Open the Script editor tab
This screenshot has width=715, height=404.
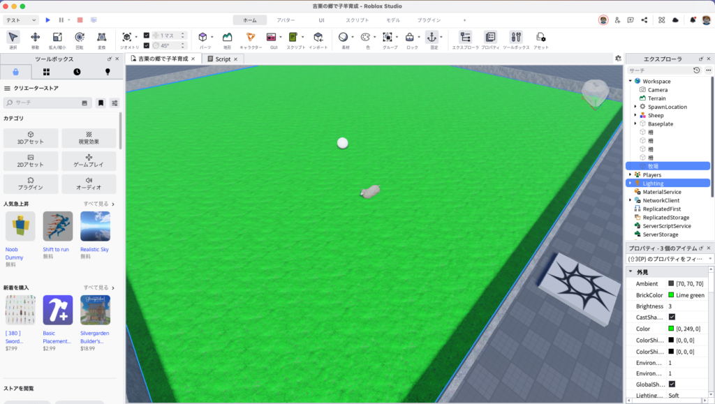click(x=223, y=59)
